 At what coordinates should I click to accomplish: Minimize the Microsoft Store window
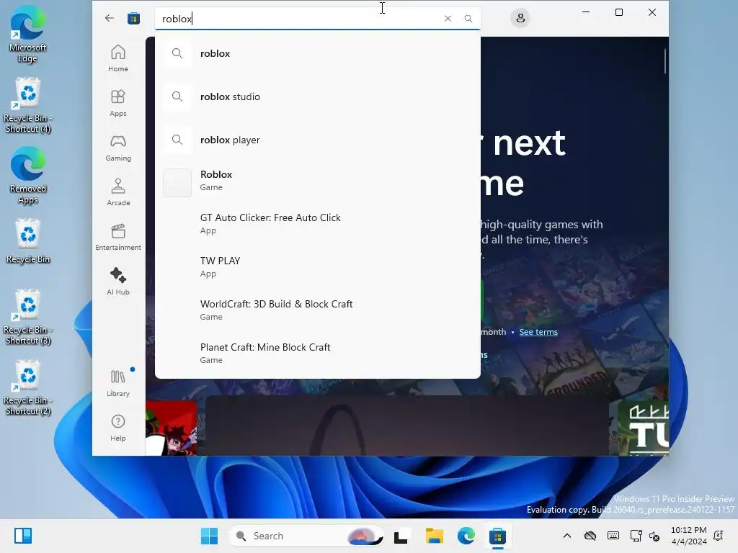(x=586, y=12)
